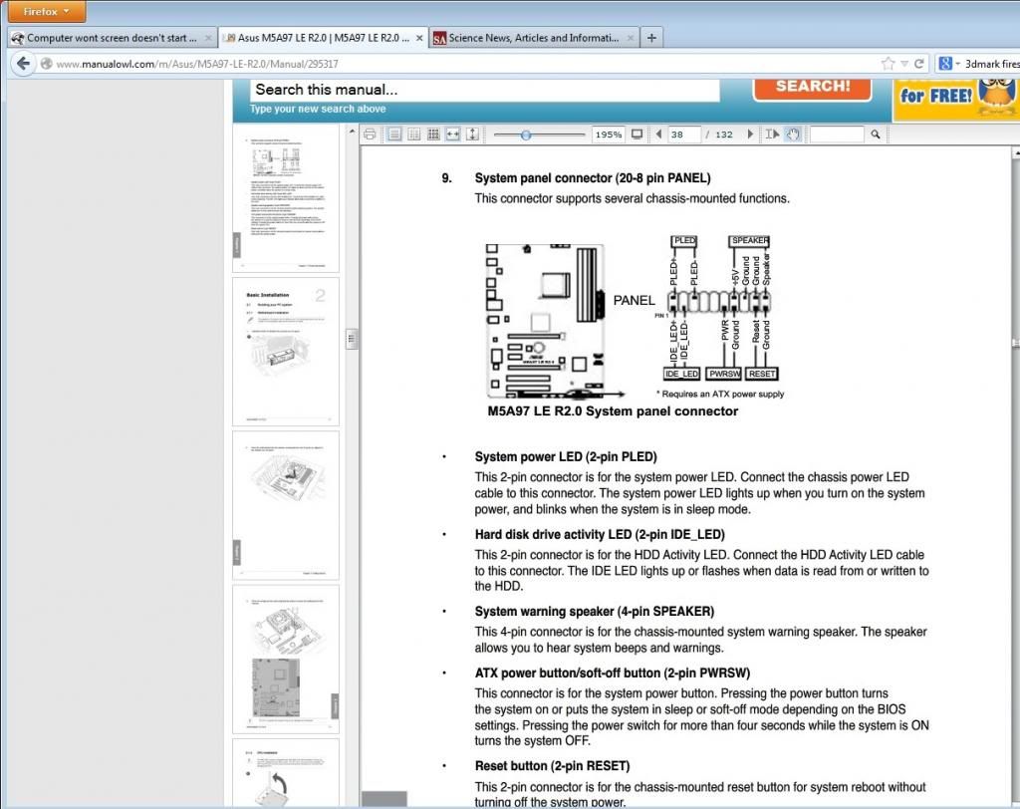Fit page to width
The height and width of the screenshot is (809, 1020).
pos(453,135)
